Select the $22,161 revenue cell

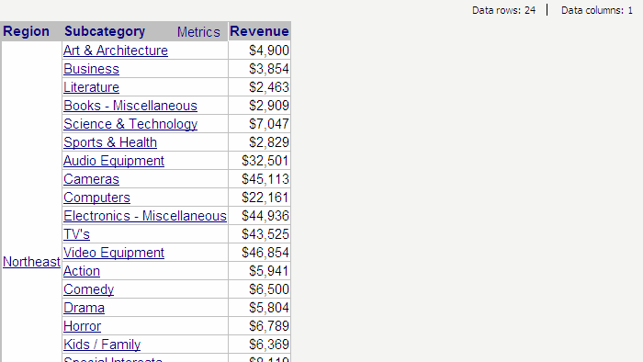[259, 198]
